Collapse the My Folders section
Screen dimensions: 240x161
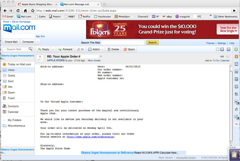[4, 120]
